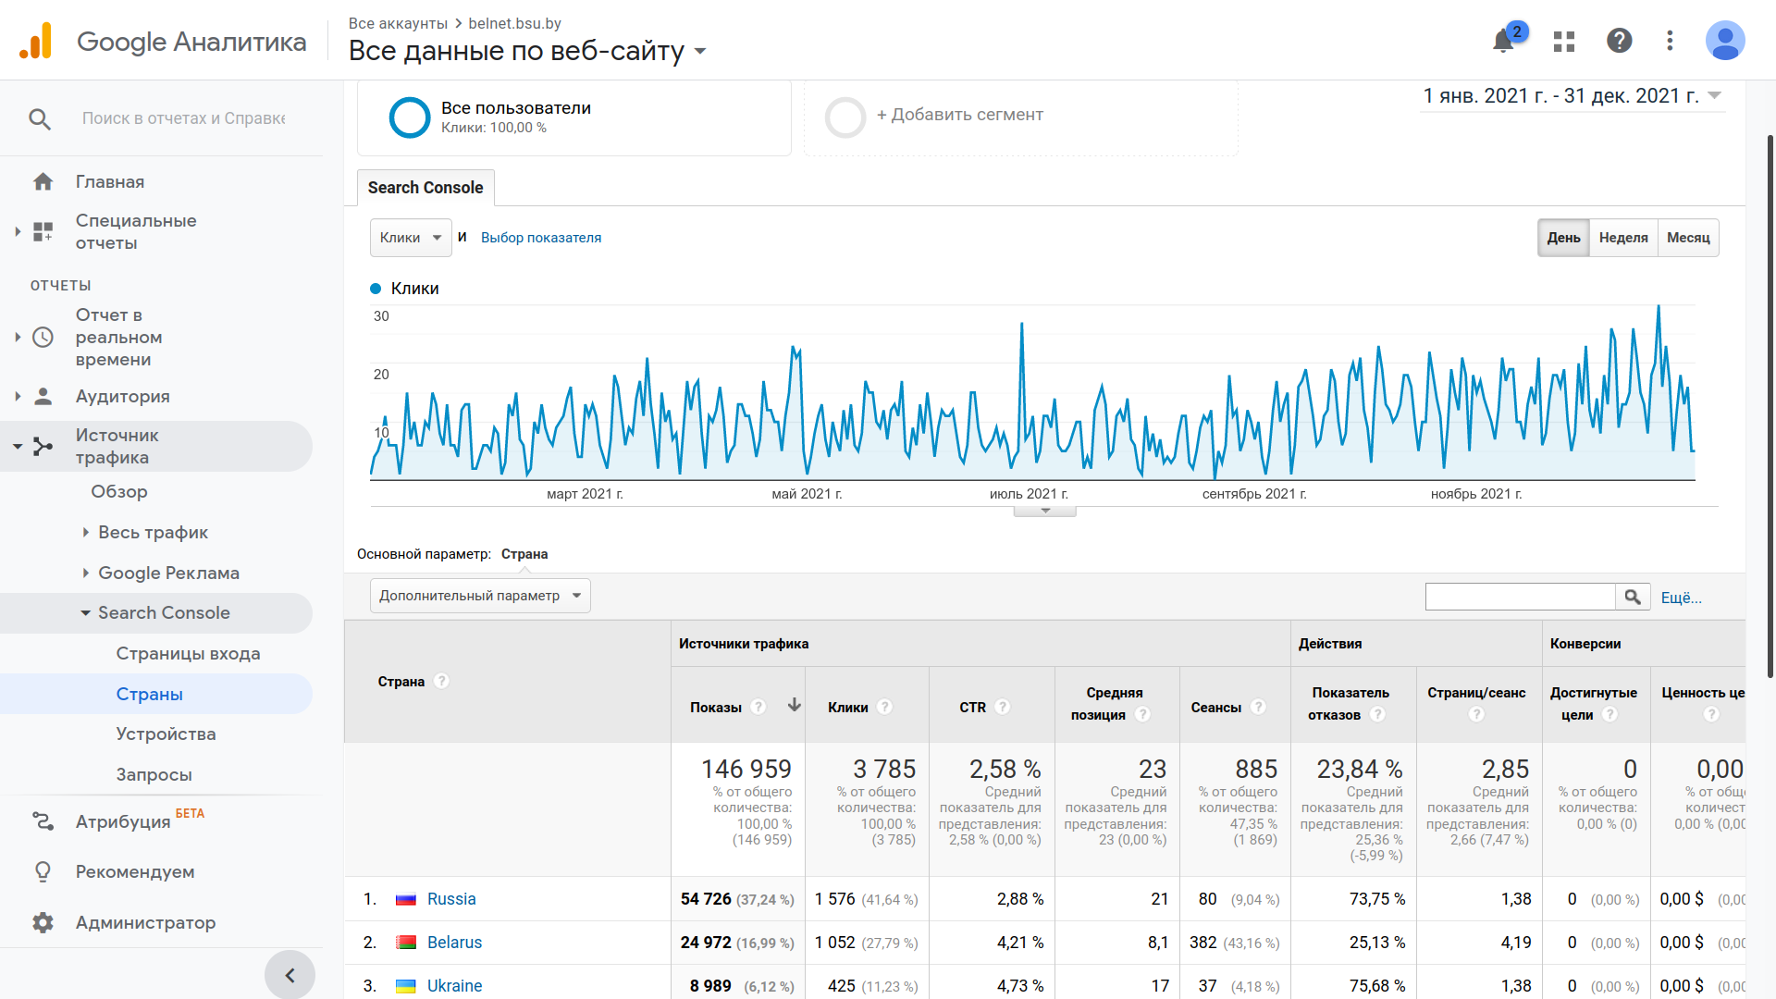Viewport: 1776px width, 999px height.
Task: Switch chart granularity to Week
Action: tap(1623, 238)
